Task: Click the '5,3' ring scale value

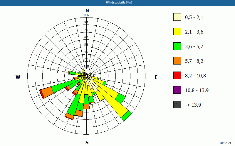Action: [x=86, y=45]
